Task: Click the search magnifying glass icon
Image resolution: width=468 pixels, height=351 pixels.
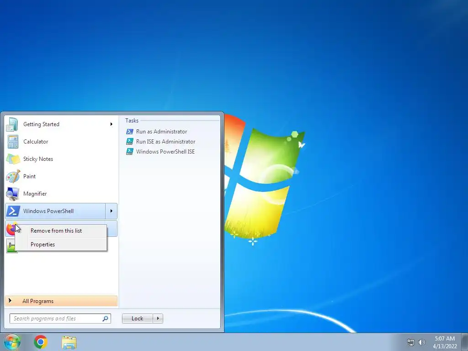Action: 106,319
